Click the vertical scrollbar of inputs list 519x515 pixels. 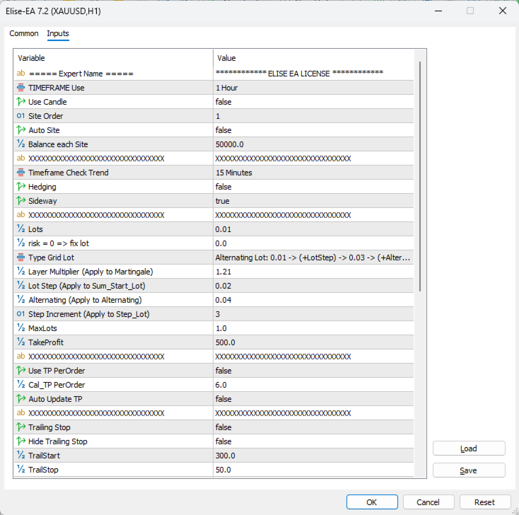coord(421,177)
